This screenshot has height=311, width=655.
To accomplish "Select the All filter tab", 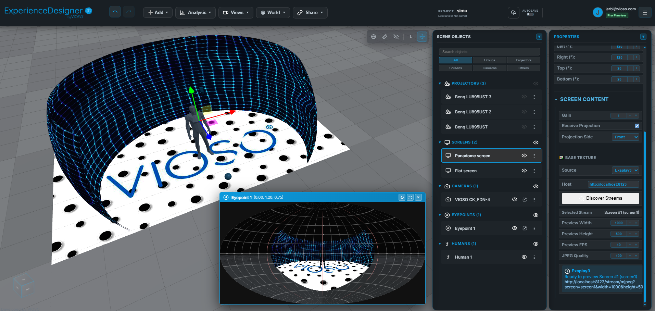I will 455,60.
